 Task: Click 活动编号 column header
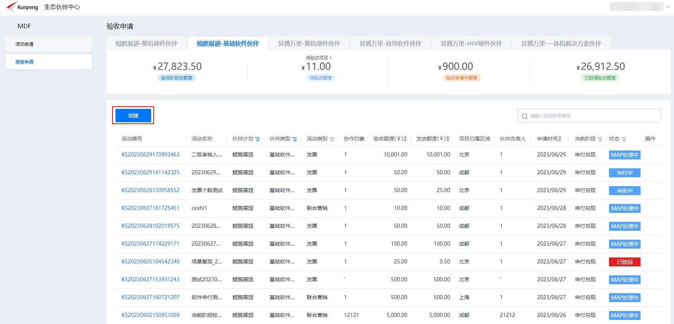coord(132,139)
